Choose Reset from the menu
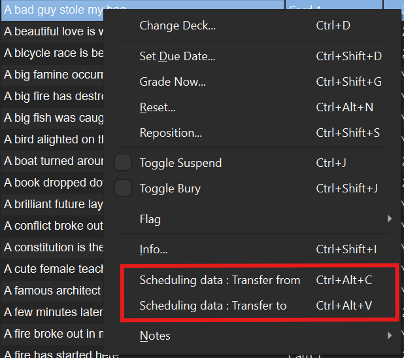 158,107
